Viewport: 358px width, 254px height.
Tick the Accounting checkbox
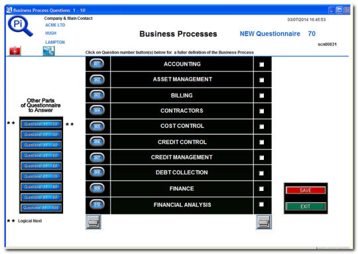coord(262,64)
